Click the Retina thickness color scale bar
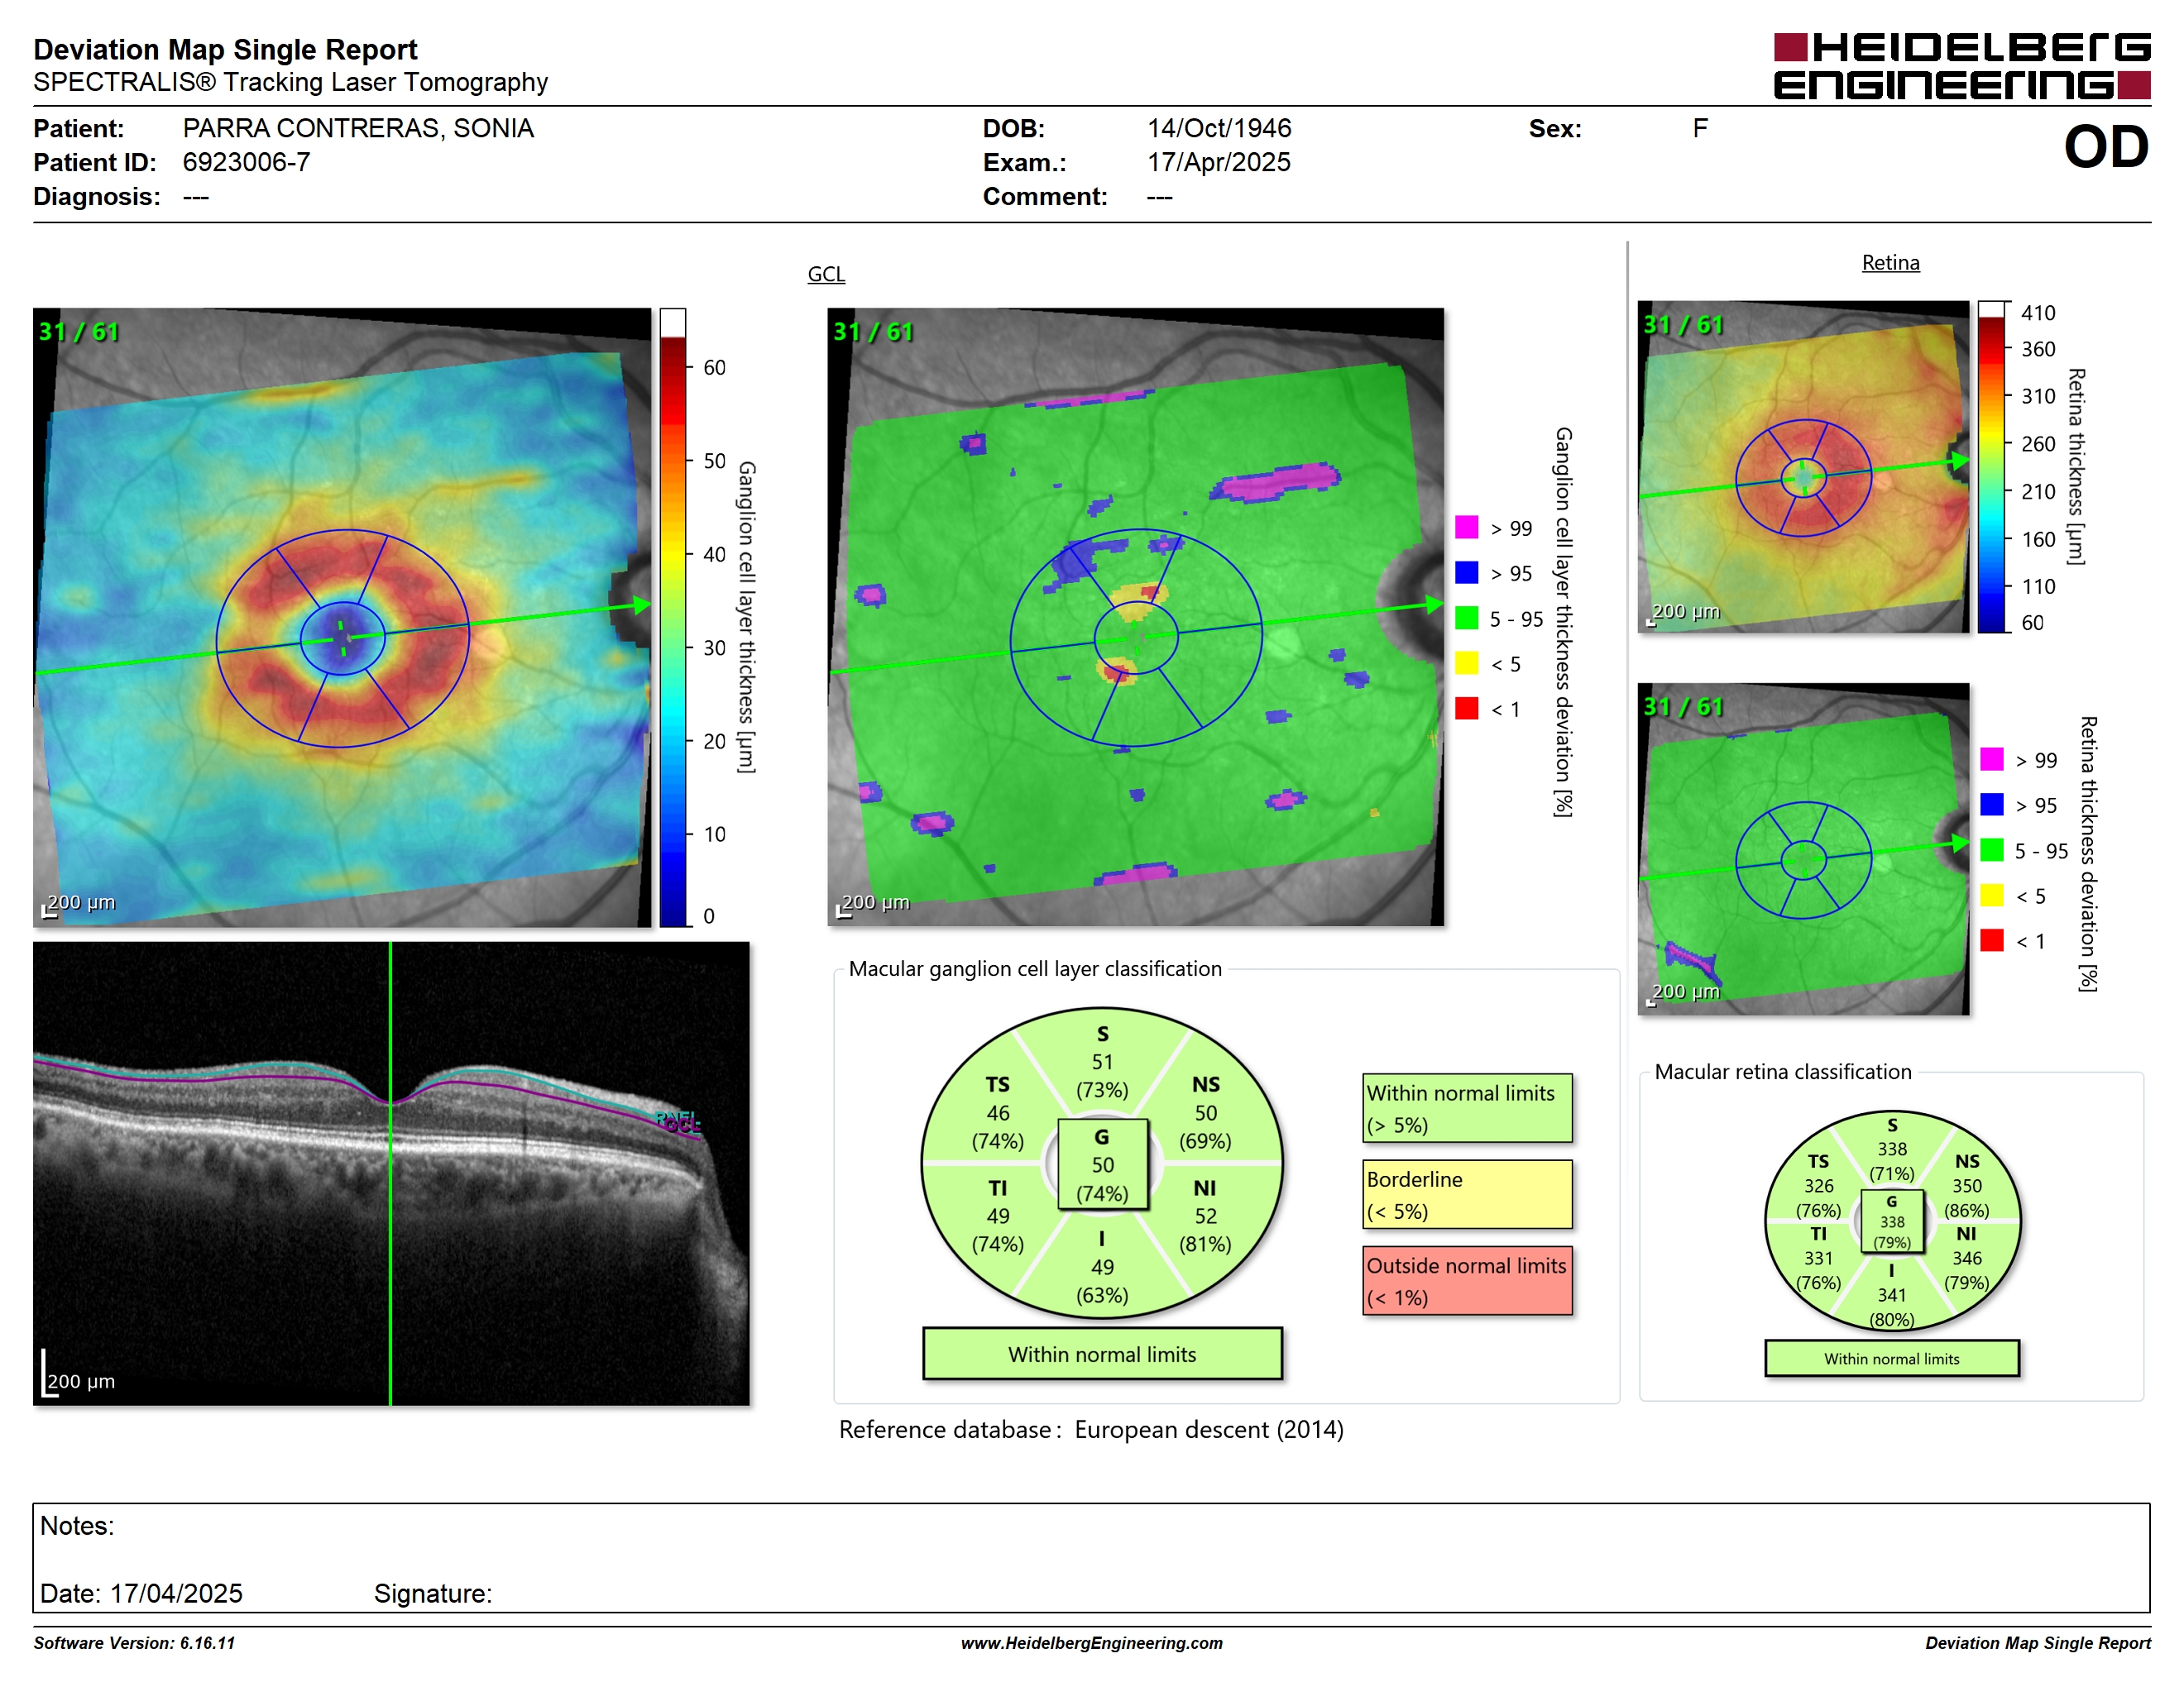The width and height of the screenshot is (2184, 1687). [x=1991, y=466]
